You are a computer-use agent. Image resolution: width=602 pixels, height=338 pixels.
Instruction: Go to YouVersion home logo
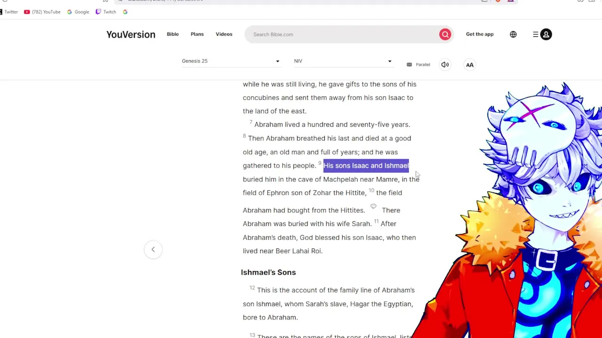[131, 34]
